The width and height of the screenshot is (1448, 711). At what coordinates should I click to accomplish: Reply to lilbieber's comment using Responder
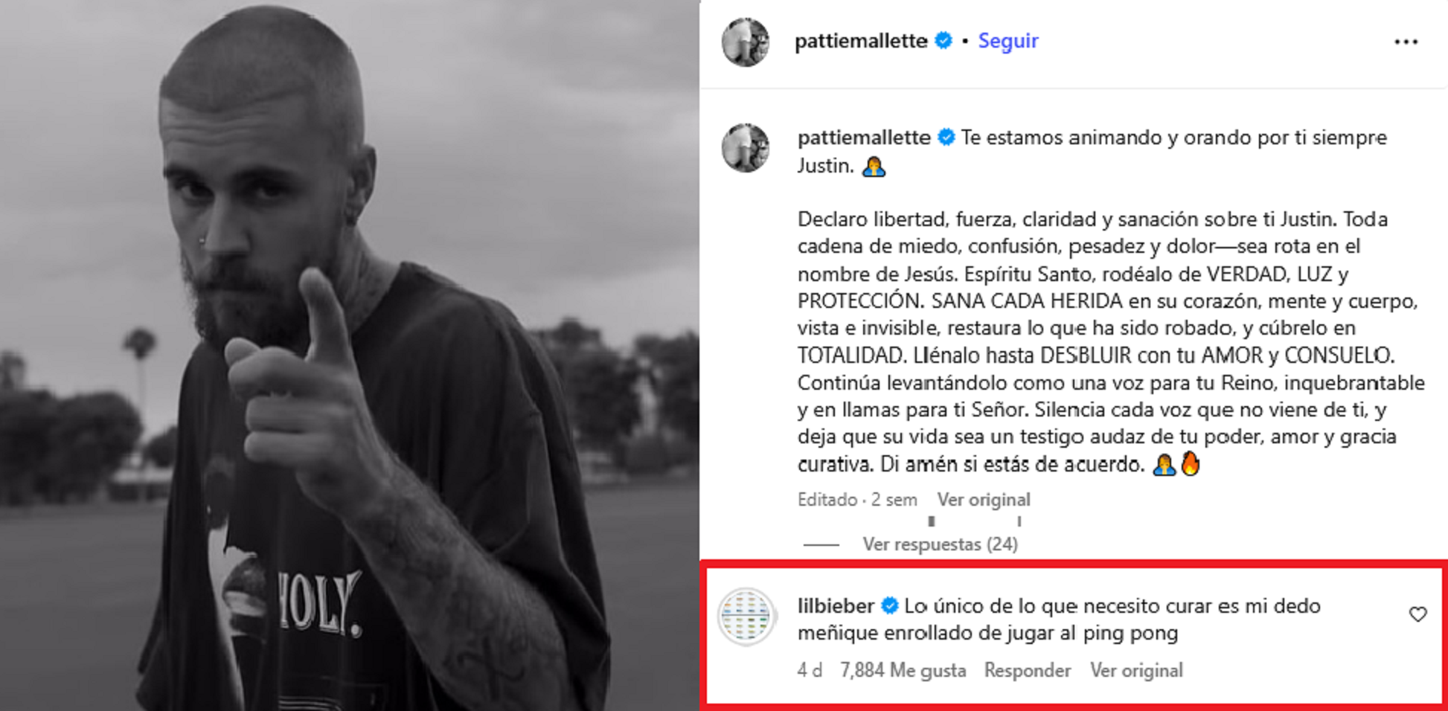click(x=1028, y=671)
